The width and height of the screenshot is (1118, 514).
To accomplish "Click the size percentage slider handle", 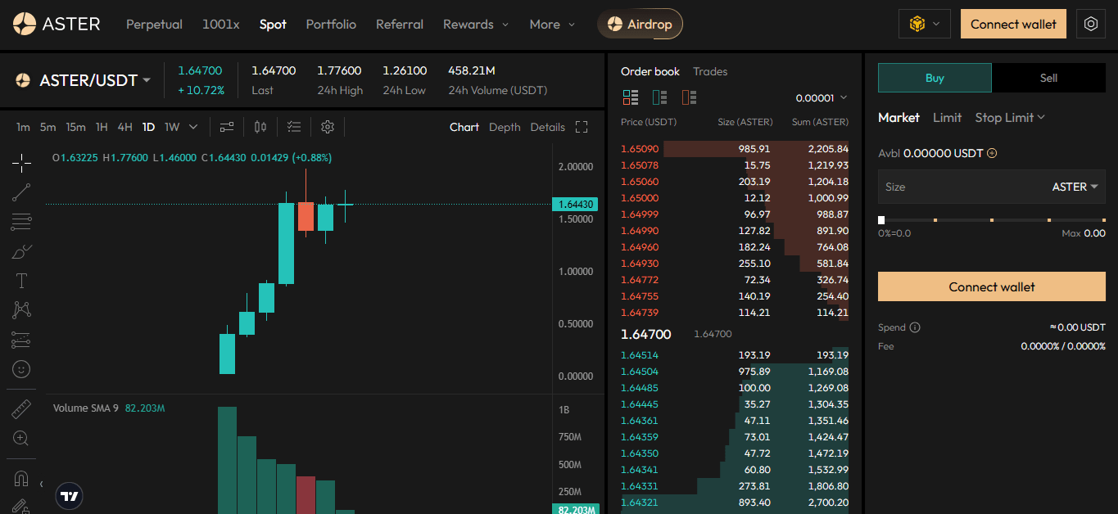I will [x=881, y=220].
